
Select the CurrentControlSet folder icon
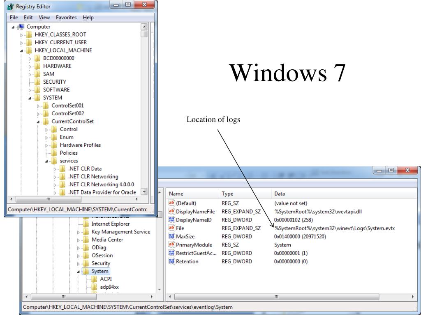point(46,121)
